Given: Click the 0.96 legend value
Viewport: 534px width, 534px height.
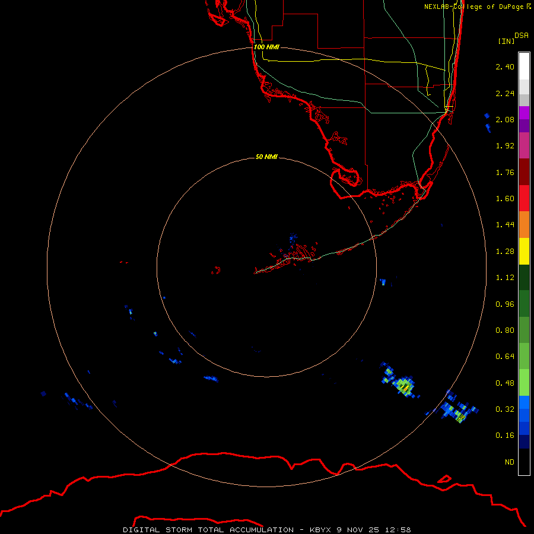Looking at the screenshot, I should coord(505,304).
